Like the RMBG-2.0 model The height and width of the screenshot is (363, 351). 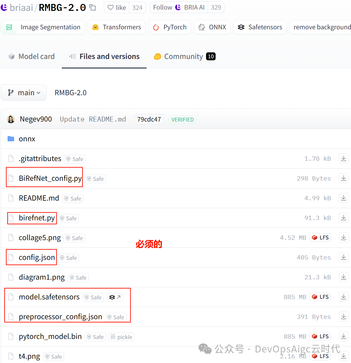[x=117, y=8]
